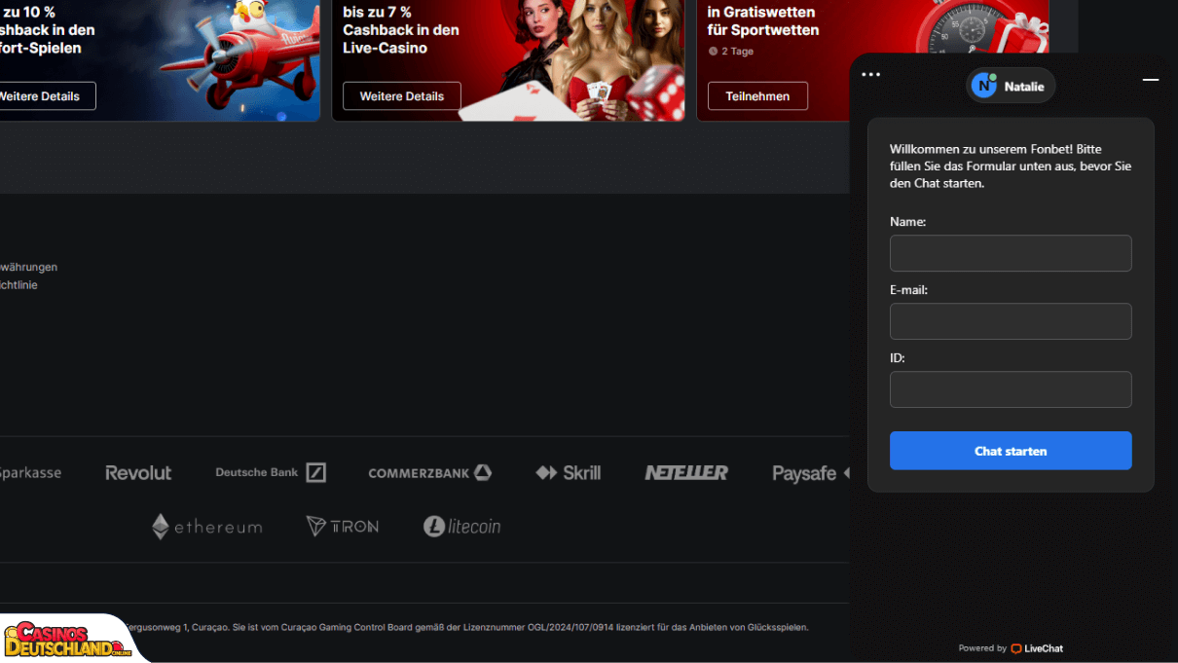Click the Paysafe payment logo
Screen dimensions: 1178x663
click(x=810, y=473)
